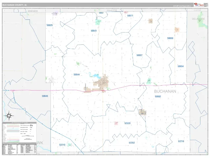Select ZIP code label 50654
This screenshot has height=158, width=210.
[180, 66]
